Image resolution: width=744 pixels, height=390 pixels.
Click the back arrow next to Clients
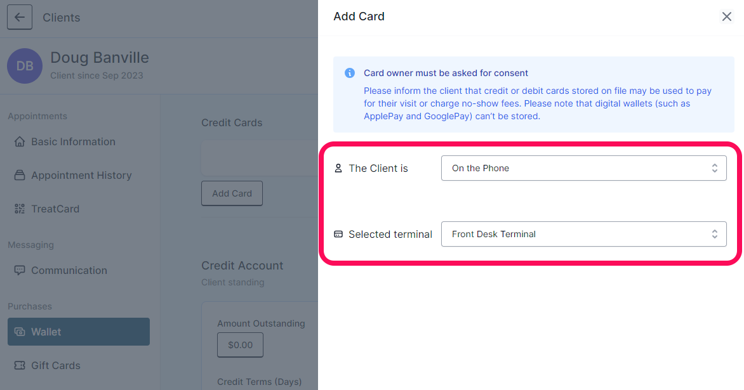20,18
